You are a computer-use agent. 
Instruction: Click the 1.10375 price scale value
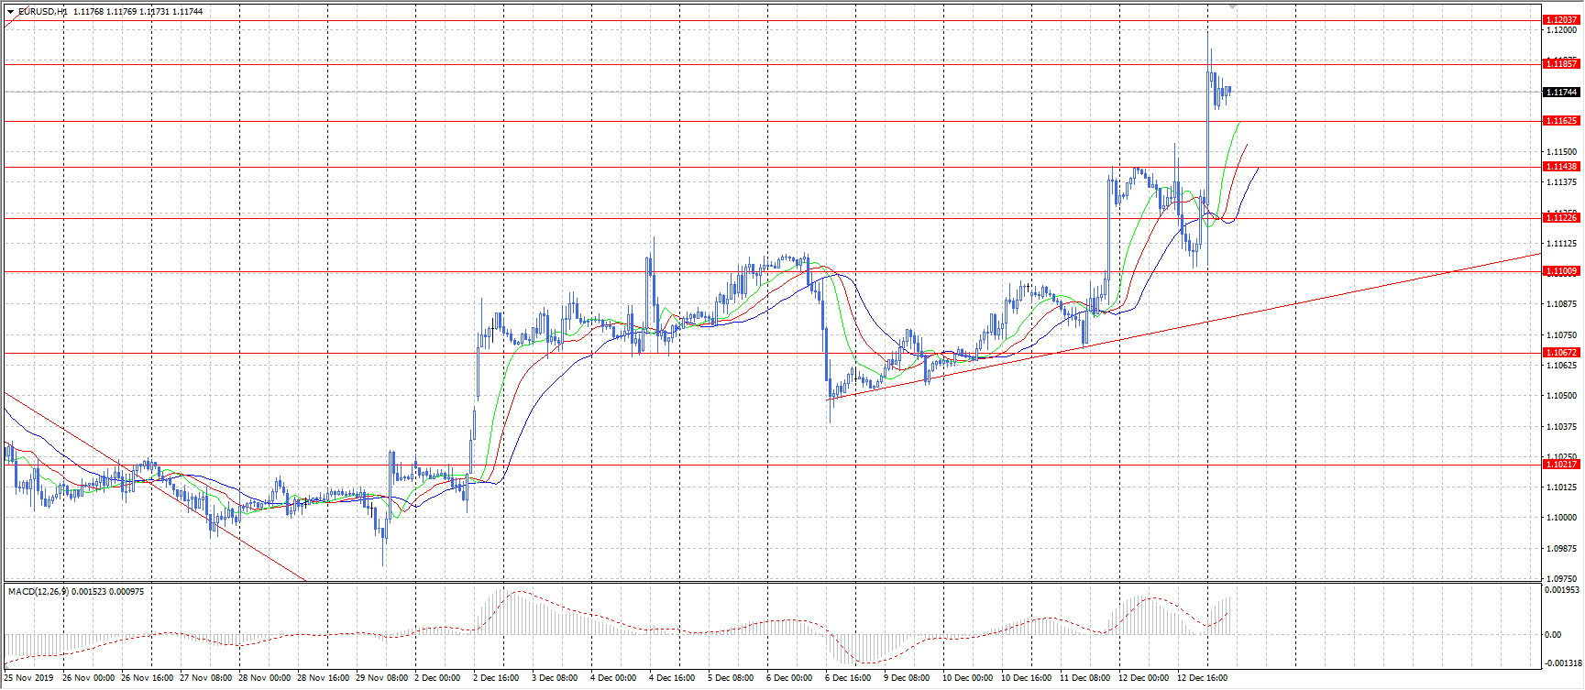pos(1562,427)
